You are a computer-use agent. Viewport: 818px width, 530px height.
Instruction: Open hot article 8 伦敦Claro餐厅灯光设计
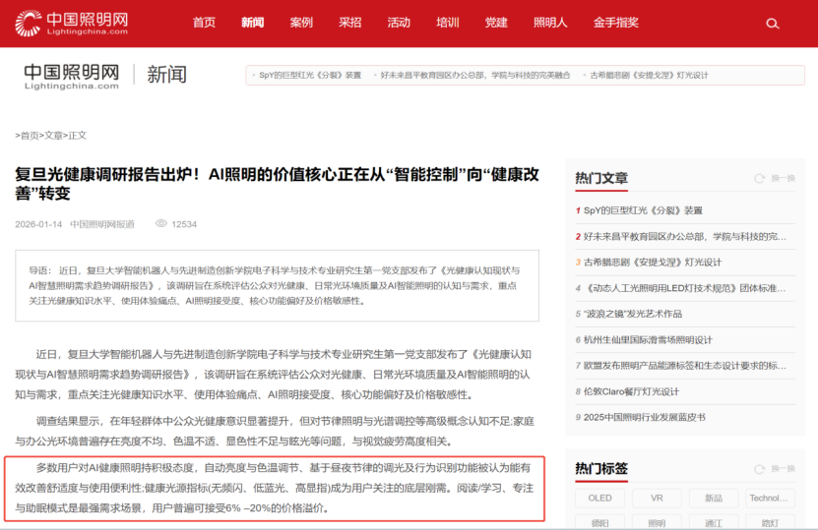(631, 391)
